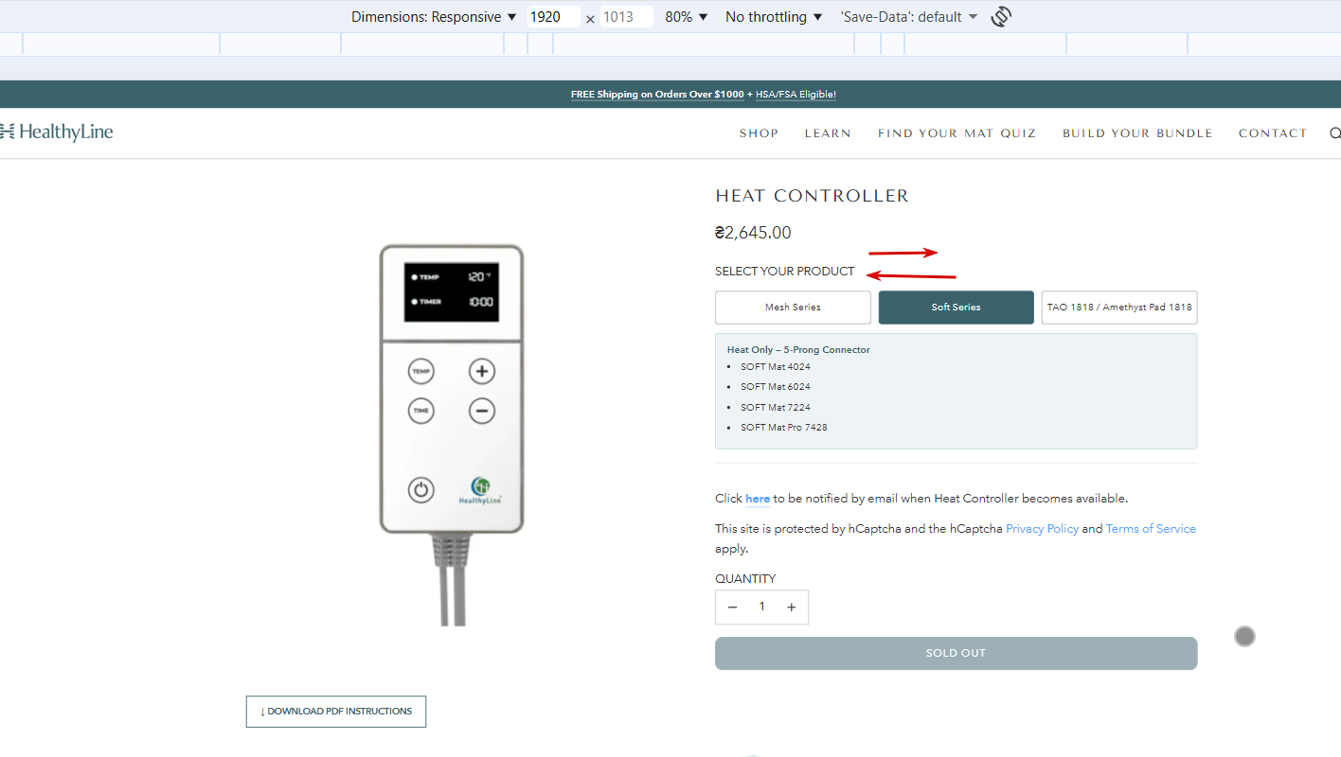The image size is (1341, 757).
Task: Click the HEAT CONTROLLER product title
Action: [x=812, y=196]
